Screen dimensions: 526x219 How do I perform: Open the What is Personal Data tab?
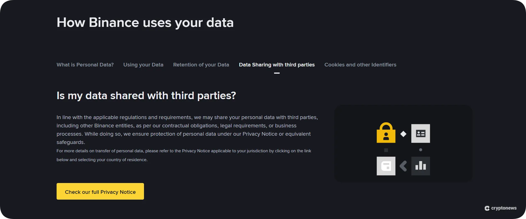point(85,65)
